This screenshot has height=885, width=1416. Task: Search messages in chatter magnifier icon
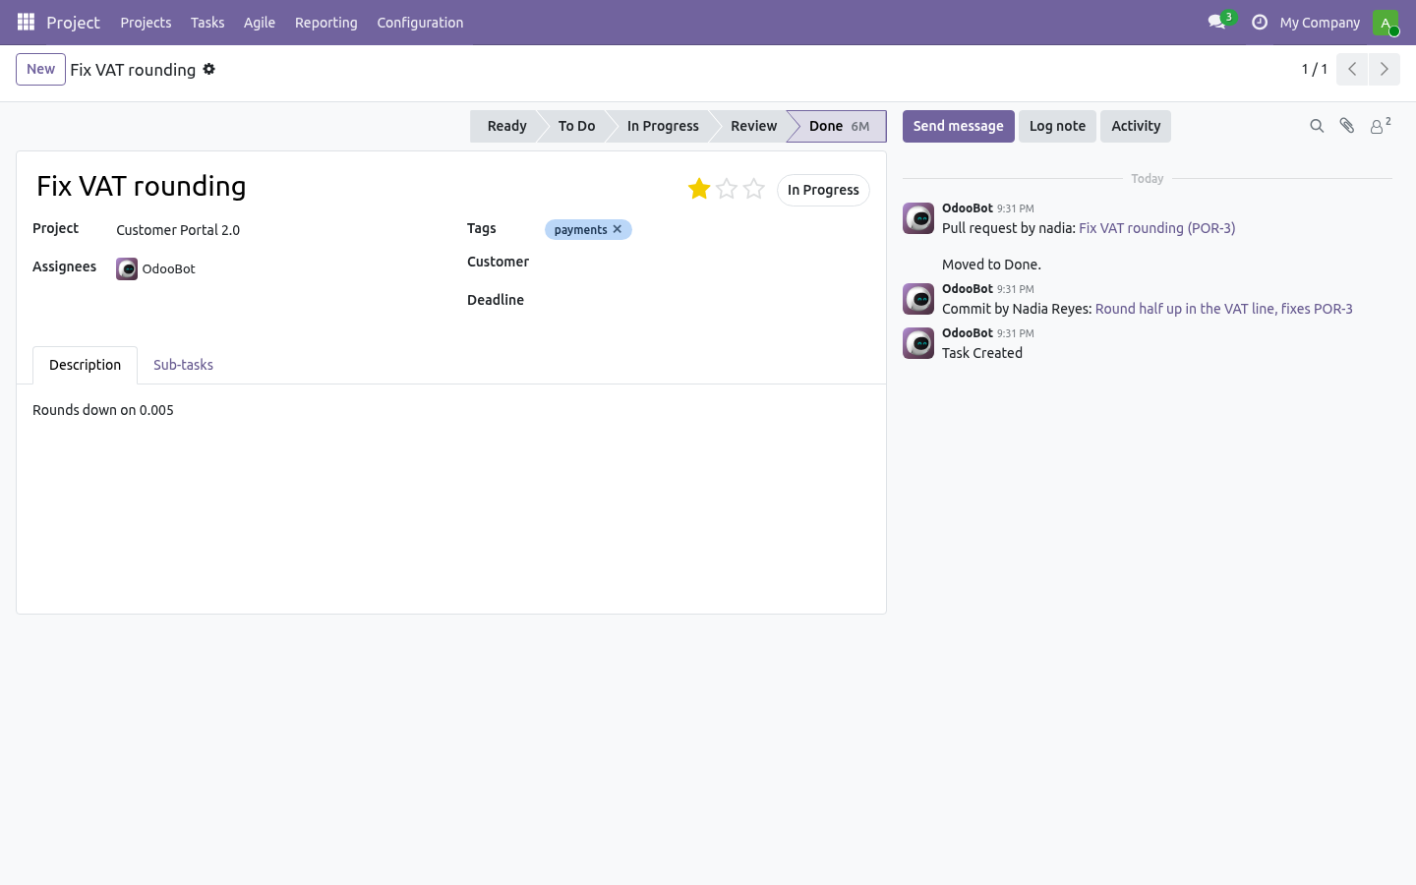click(1317, 126)
